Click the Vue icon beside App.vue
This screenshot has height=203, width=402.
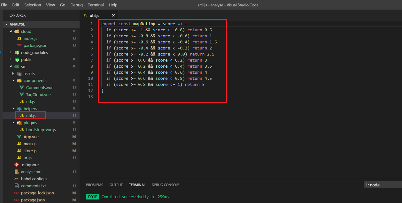[x=19, y=137]
